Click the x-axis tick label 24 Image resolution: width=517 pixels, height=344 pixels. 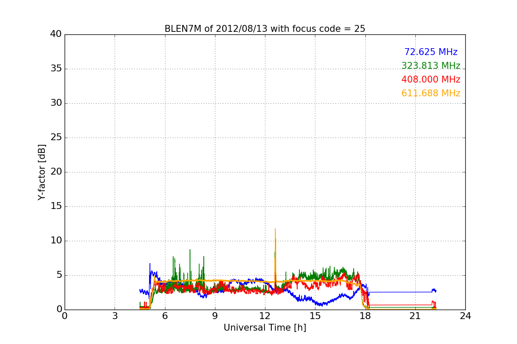(x=465, y=316)
